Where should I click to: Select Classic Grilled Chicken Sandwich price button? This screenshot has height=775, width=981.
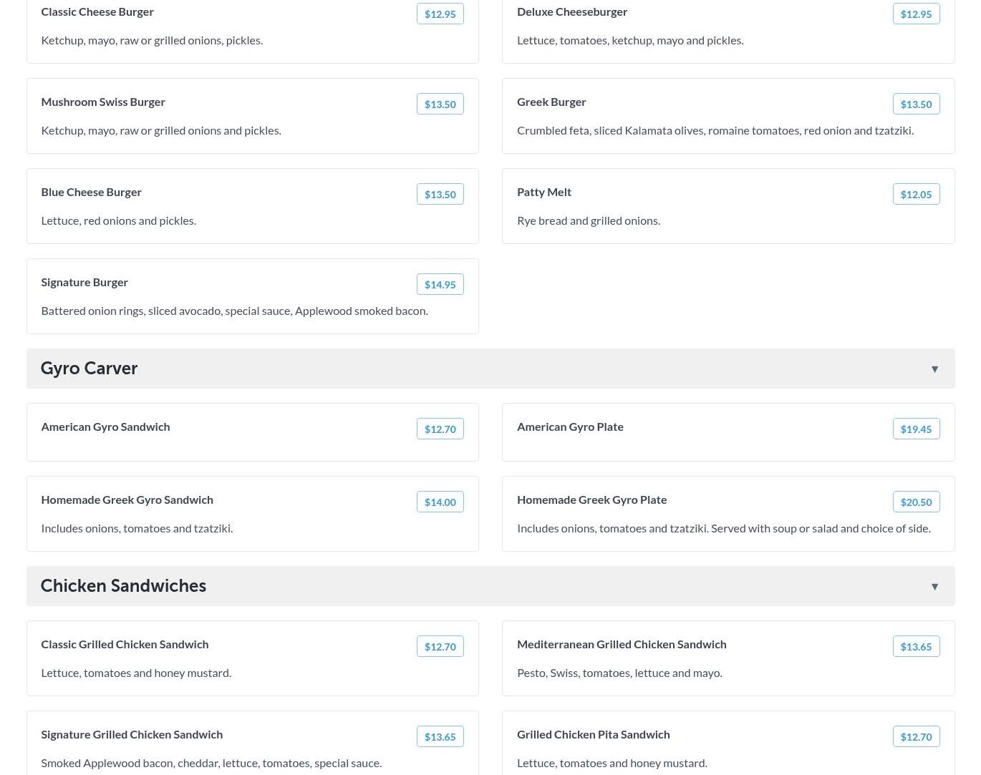click(x=440, y=646)
